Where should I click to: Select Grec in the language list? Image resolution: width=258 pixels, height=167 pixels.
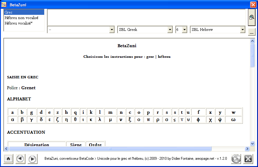24,12
